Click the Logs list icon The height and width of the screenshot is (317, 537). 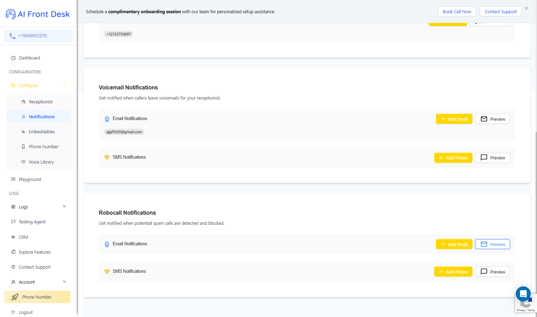coord(13,207)
